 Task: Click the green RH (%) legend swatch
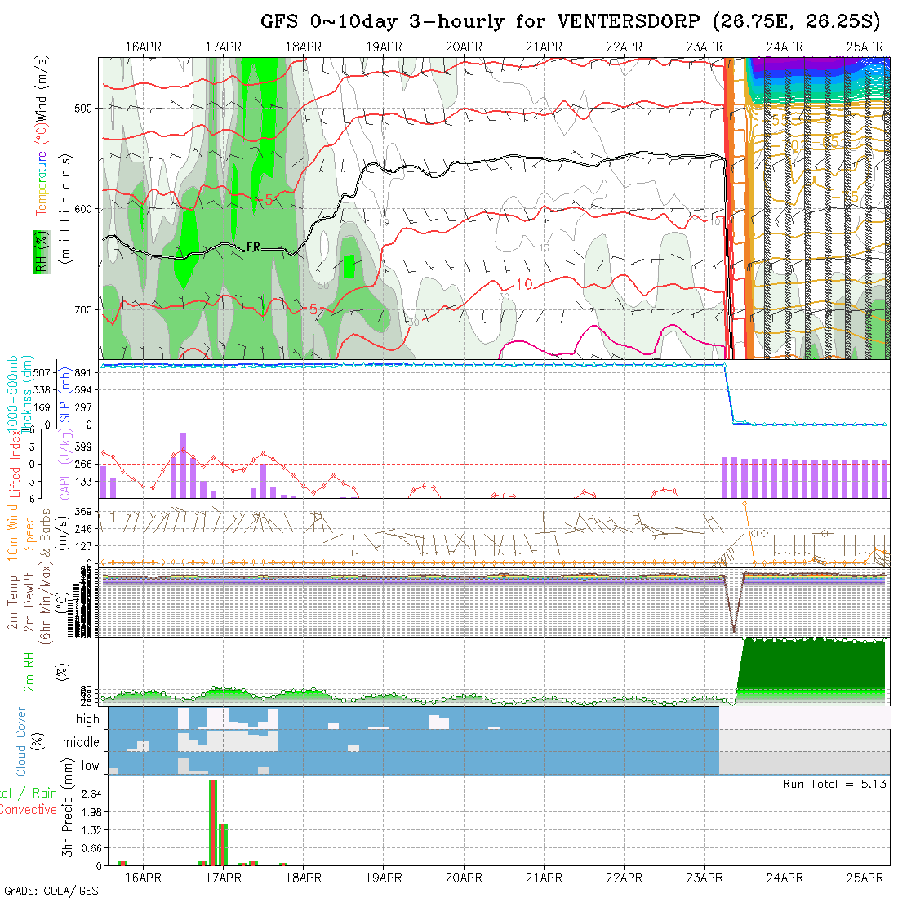(x=42, y=252)
